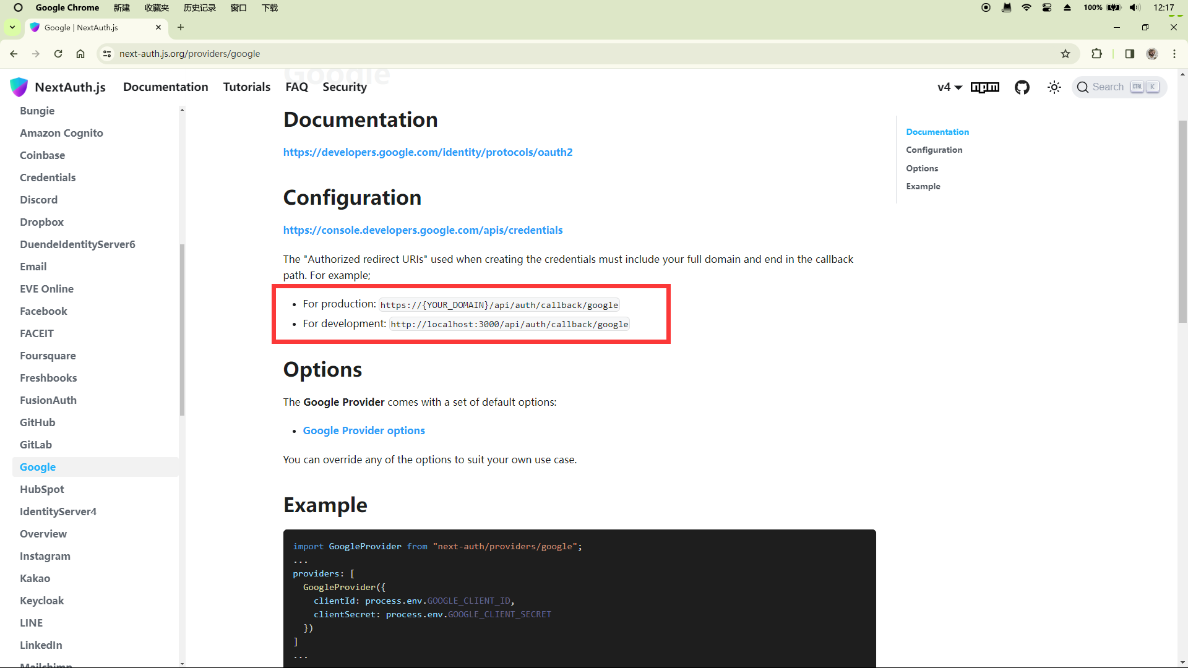Viewport: 1188px width, 668px height.
Task: Open the Google Provider options link
Action: click(364, 430)
